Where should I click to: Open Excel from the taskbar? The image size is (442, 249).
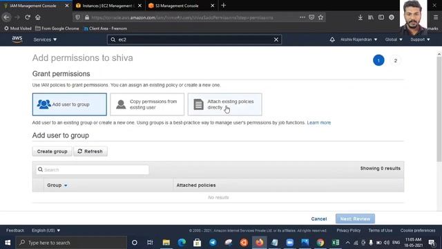[x=336, y=243]
